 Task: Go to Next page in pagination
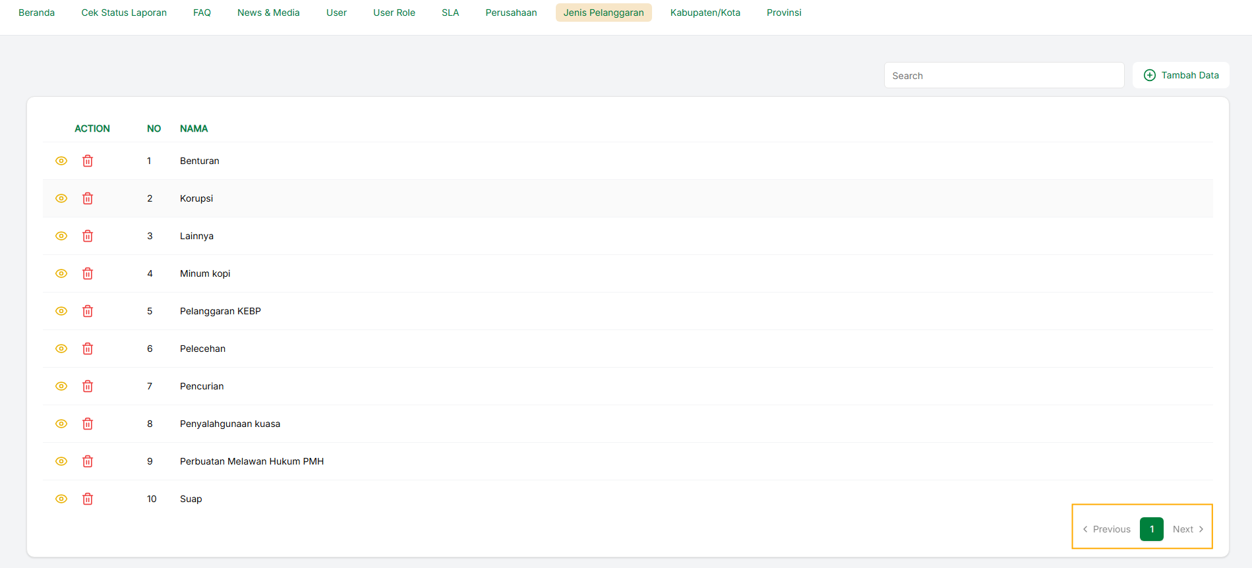1187,529
